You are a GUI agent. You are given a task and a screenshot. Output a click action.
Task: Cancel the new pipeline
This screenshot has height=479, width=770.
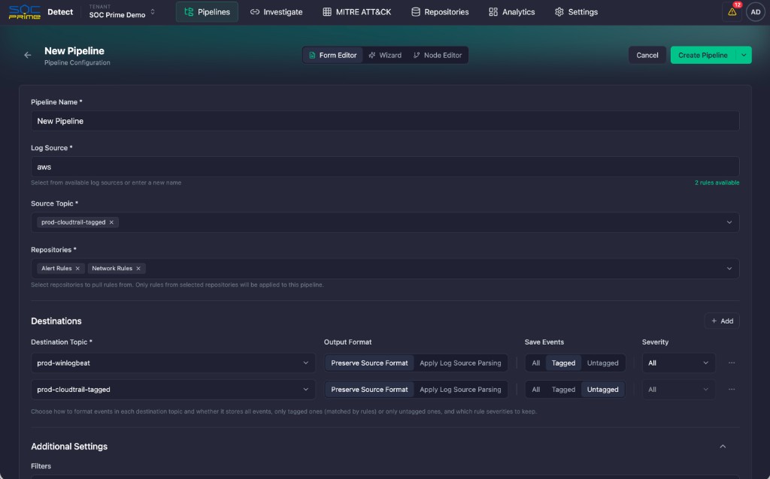(647, 55)
